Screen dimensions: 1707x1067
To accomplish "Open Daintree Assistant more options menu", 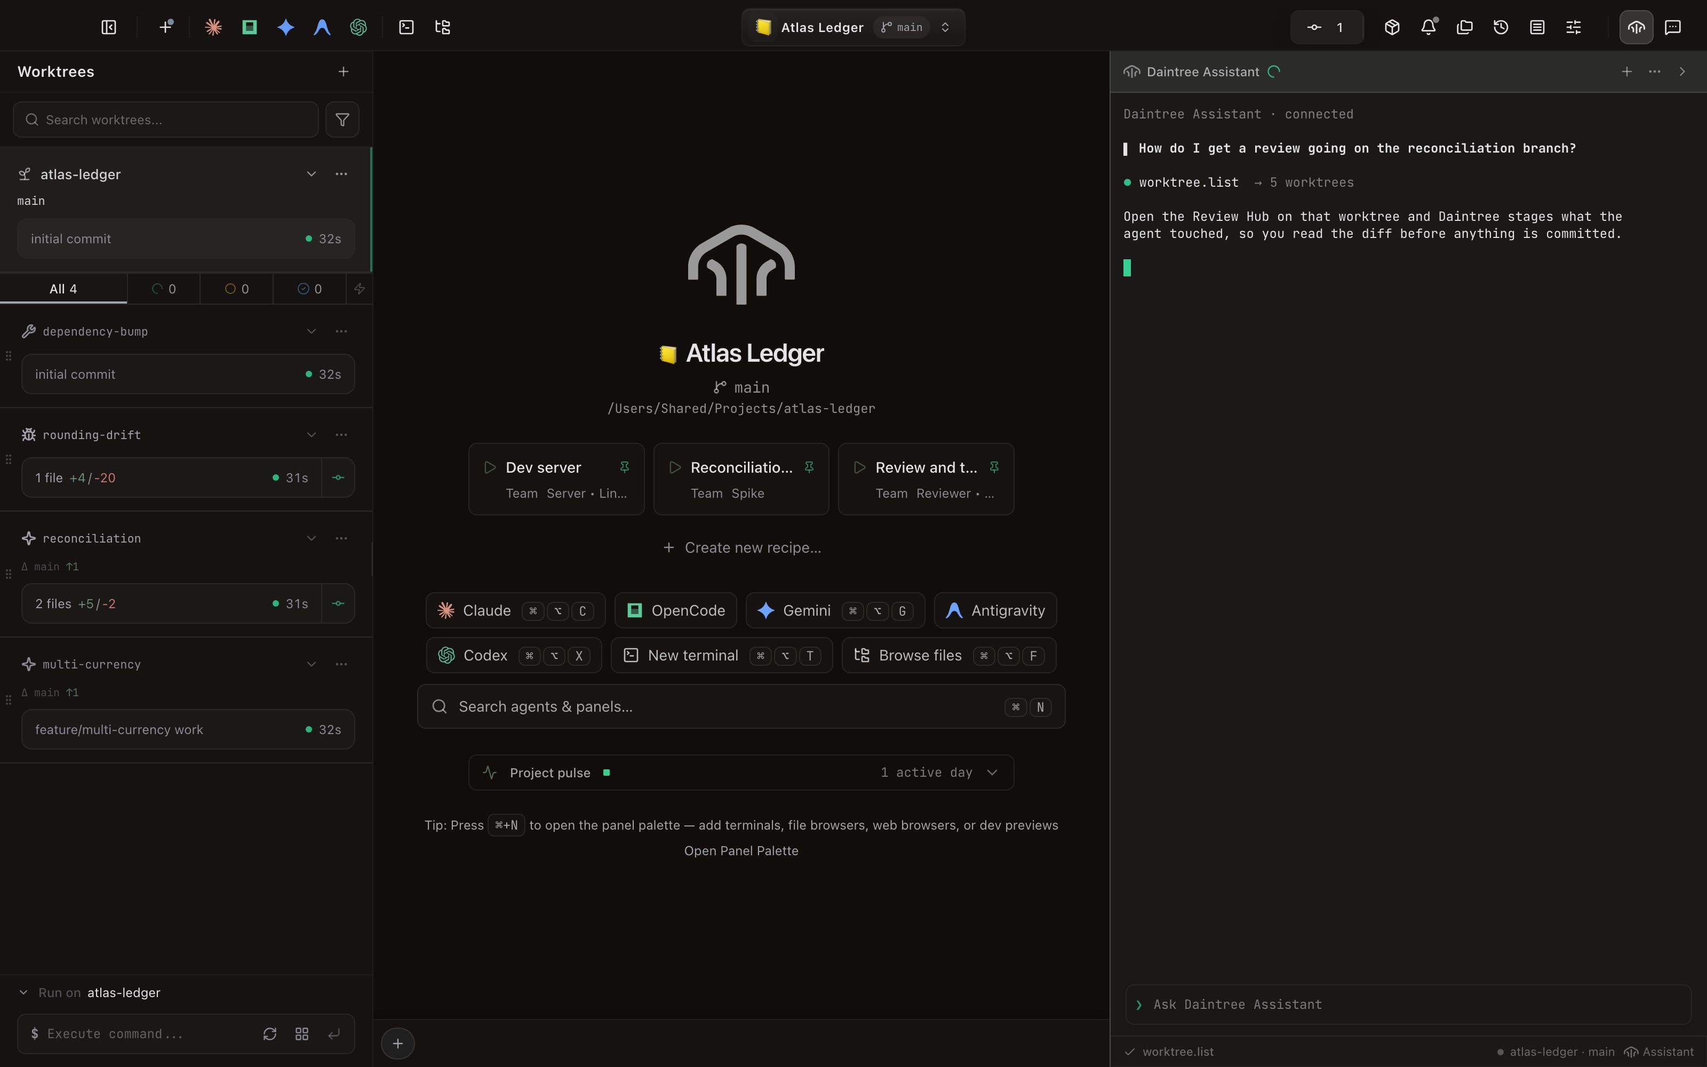I will click(1654, 71).
